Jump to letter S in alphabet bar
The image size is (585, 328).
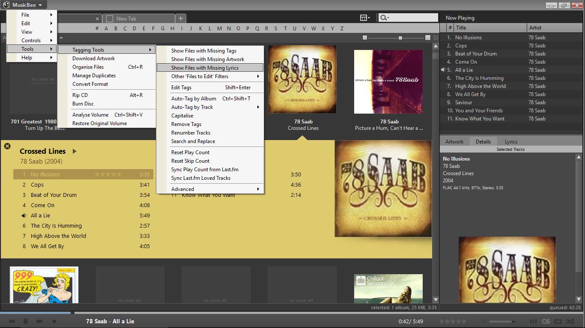pyautogui.click(x=276, y=29)
